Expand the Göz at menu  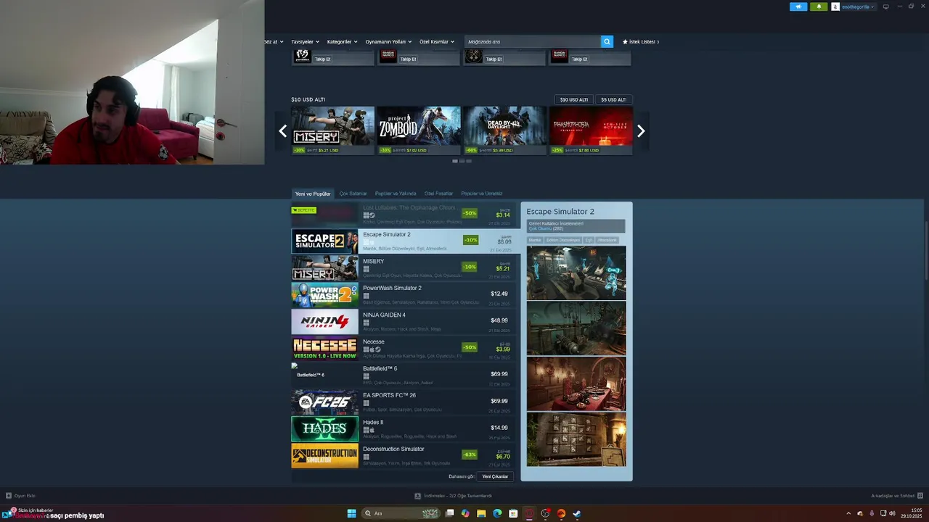coord(273,41)
